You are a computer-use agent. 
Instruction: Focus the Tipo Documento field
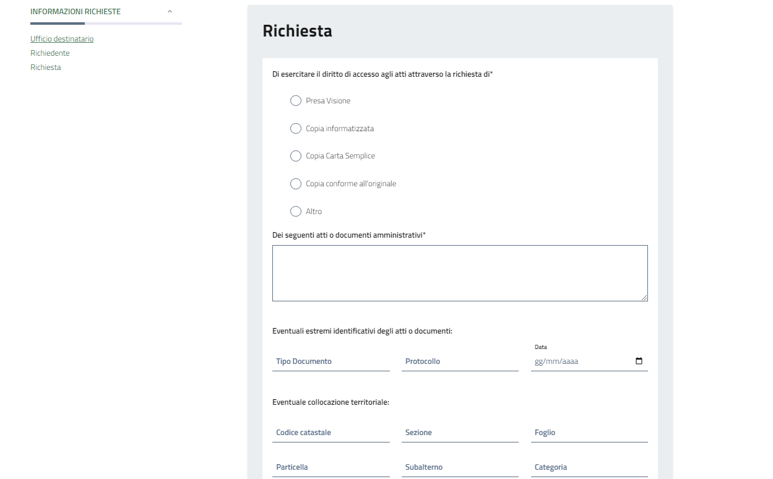[x=330, y=361]
